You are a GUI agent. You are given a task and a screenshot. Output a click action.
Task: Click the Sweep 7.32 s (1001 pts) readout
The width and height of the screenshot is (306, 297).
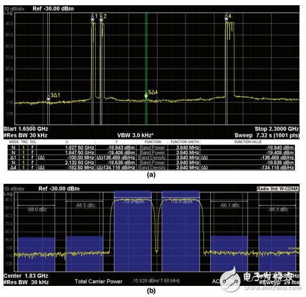(267, 135)
